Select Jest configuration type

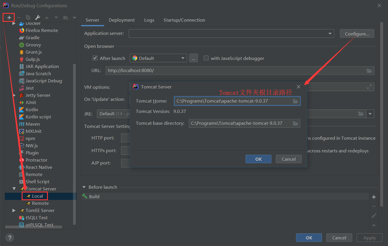29,88
